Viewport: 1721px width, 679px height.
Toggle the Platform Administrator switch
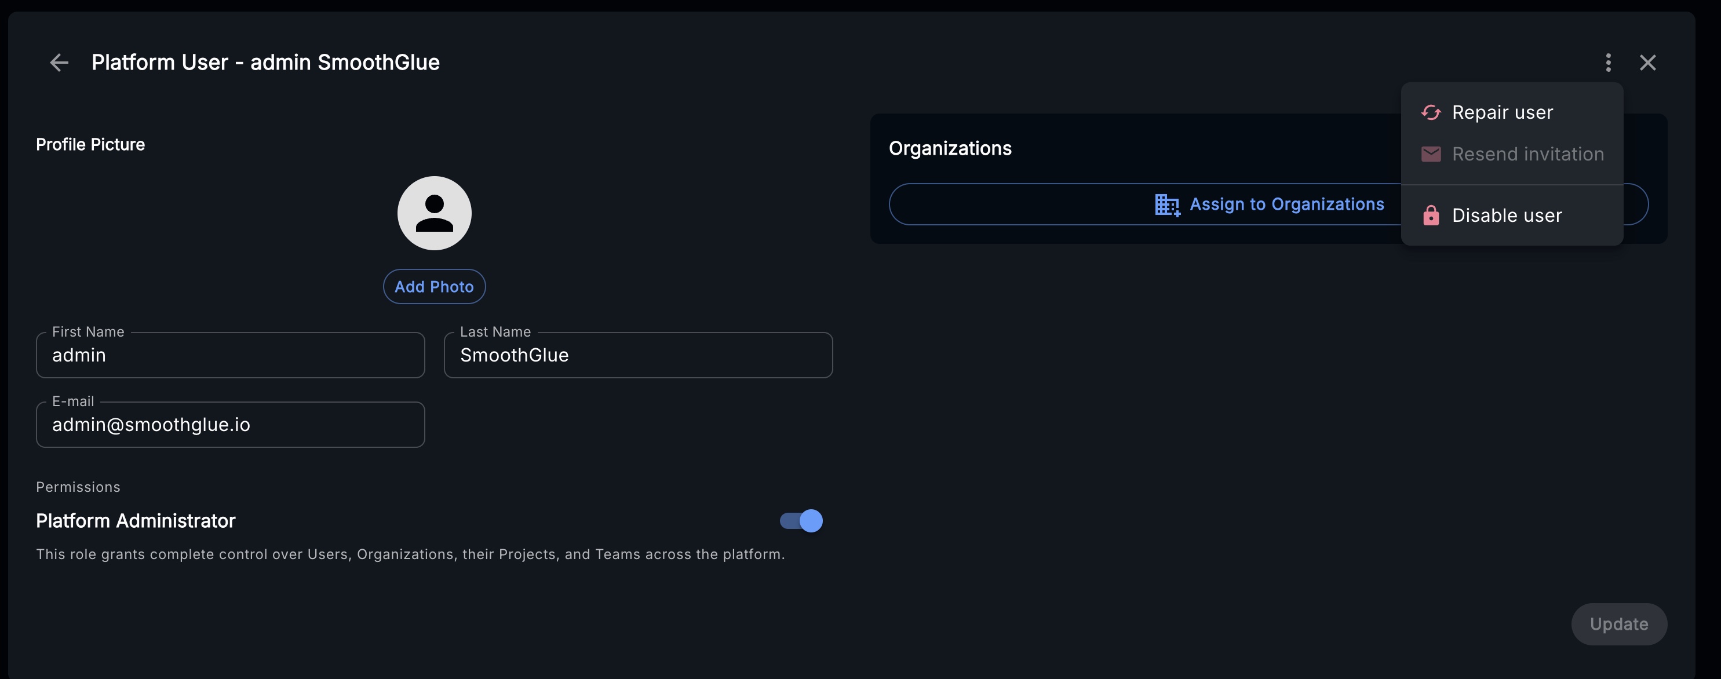(x=801, y=521)
